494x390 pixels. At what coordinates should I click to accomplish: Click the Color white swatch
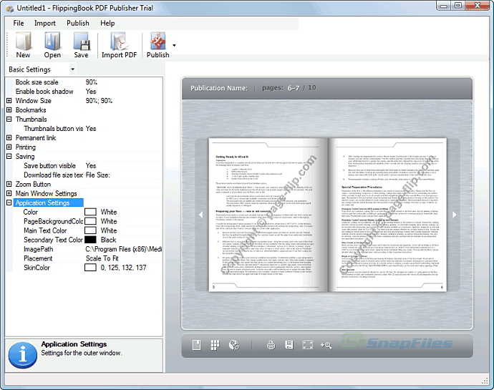(90, 212)
